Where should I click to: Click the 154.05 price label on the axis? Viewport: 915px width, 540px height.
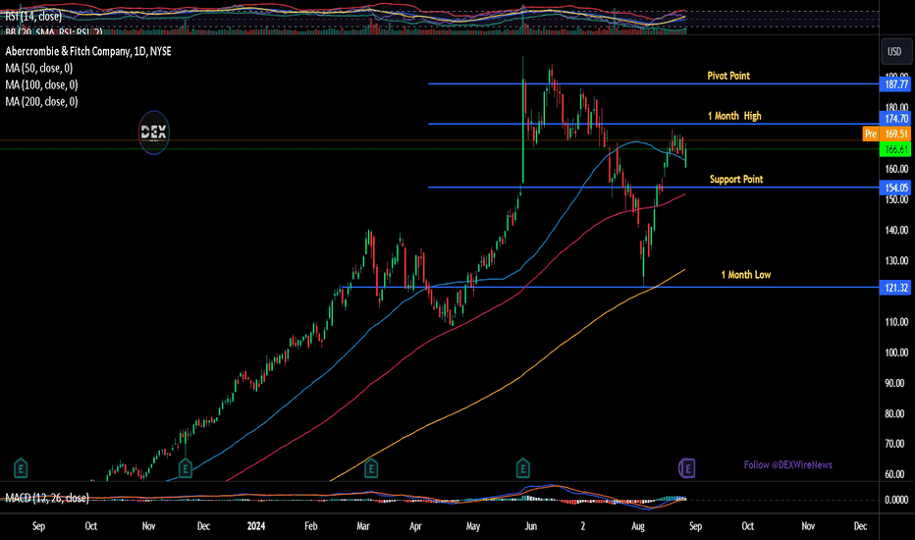click(895, 188)
